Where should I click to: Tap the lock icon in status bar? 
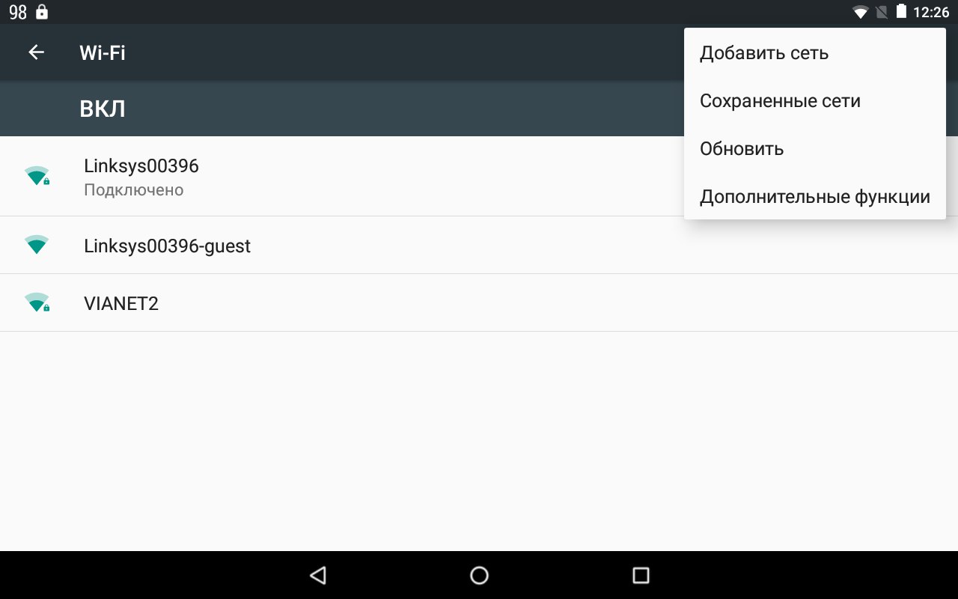(42, 12)
